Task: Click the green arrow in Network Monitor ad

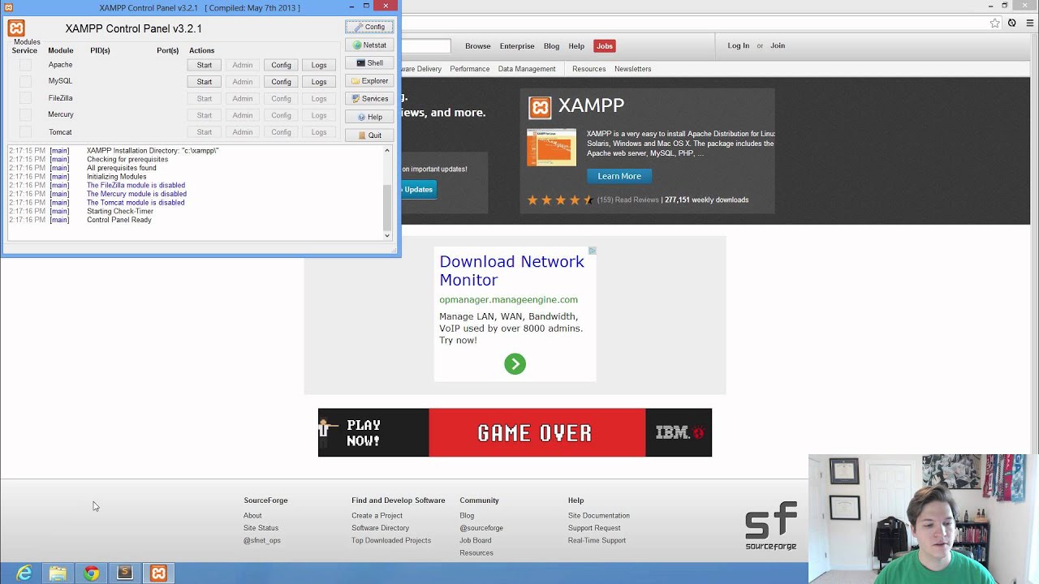Action: click(x=515, y=363)
